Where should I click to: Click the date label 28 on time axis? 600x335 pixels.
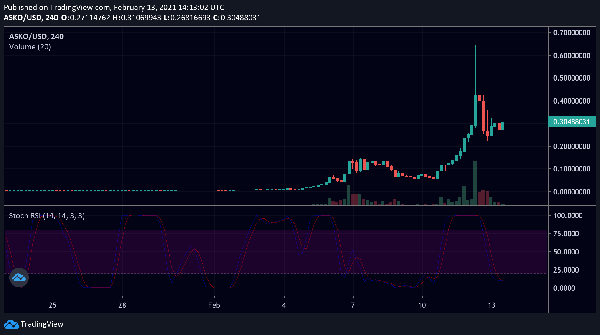122,305
